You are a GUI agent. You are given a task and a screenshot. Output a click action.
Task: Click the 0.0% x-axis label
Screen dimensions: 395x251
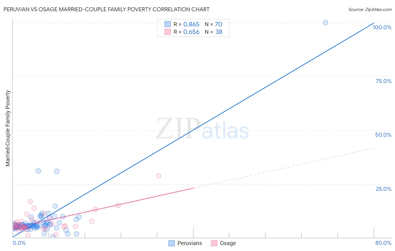coord(19,243)
